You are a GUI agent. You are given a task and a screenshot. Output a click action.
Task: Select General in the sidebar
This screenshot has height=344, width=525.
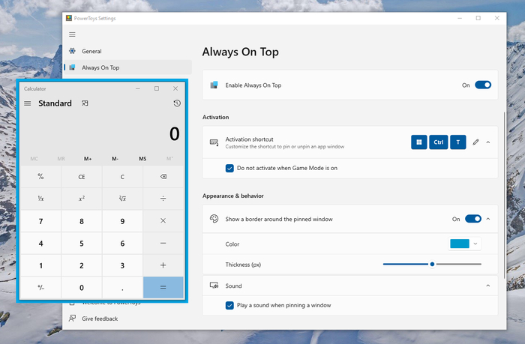pyautogui.click(x=91, y=52)
